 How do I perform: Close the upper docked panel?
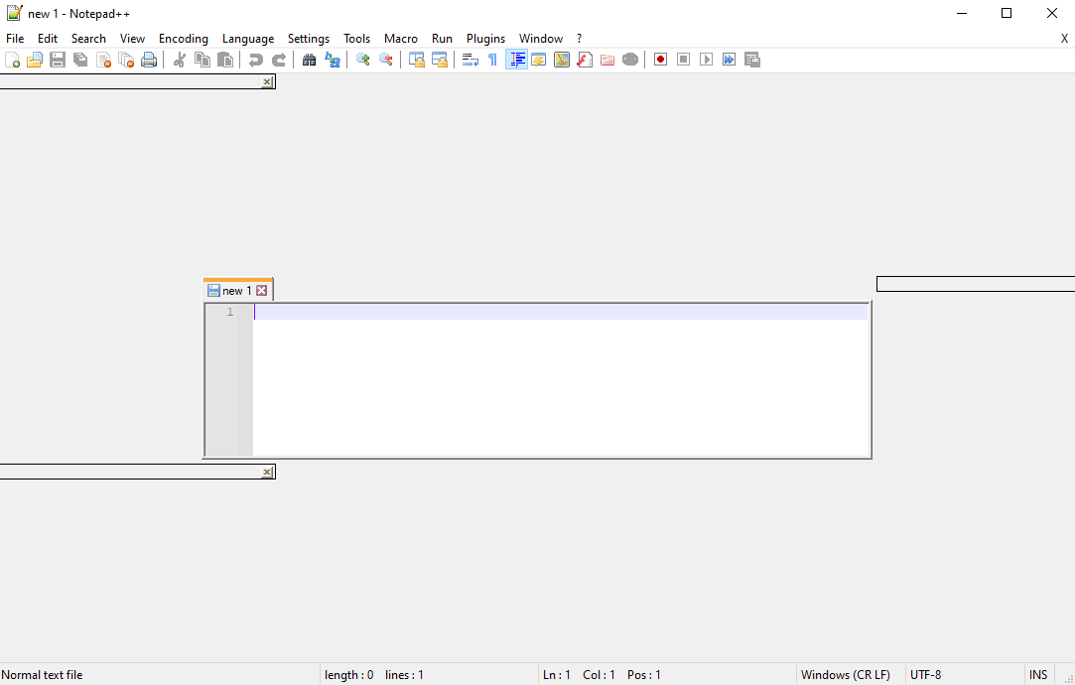tap(267, 82)
